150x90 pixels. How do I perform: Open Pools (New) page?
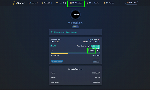(x=47, y=3)
